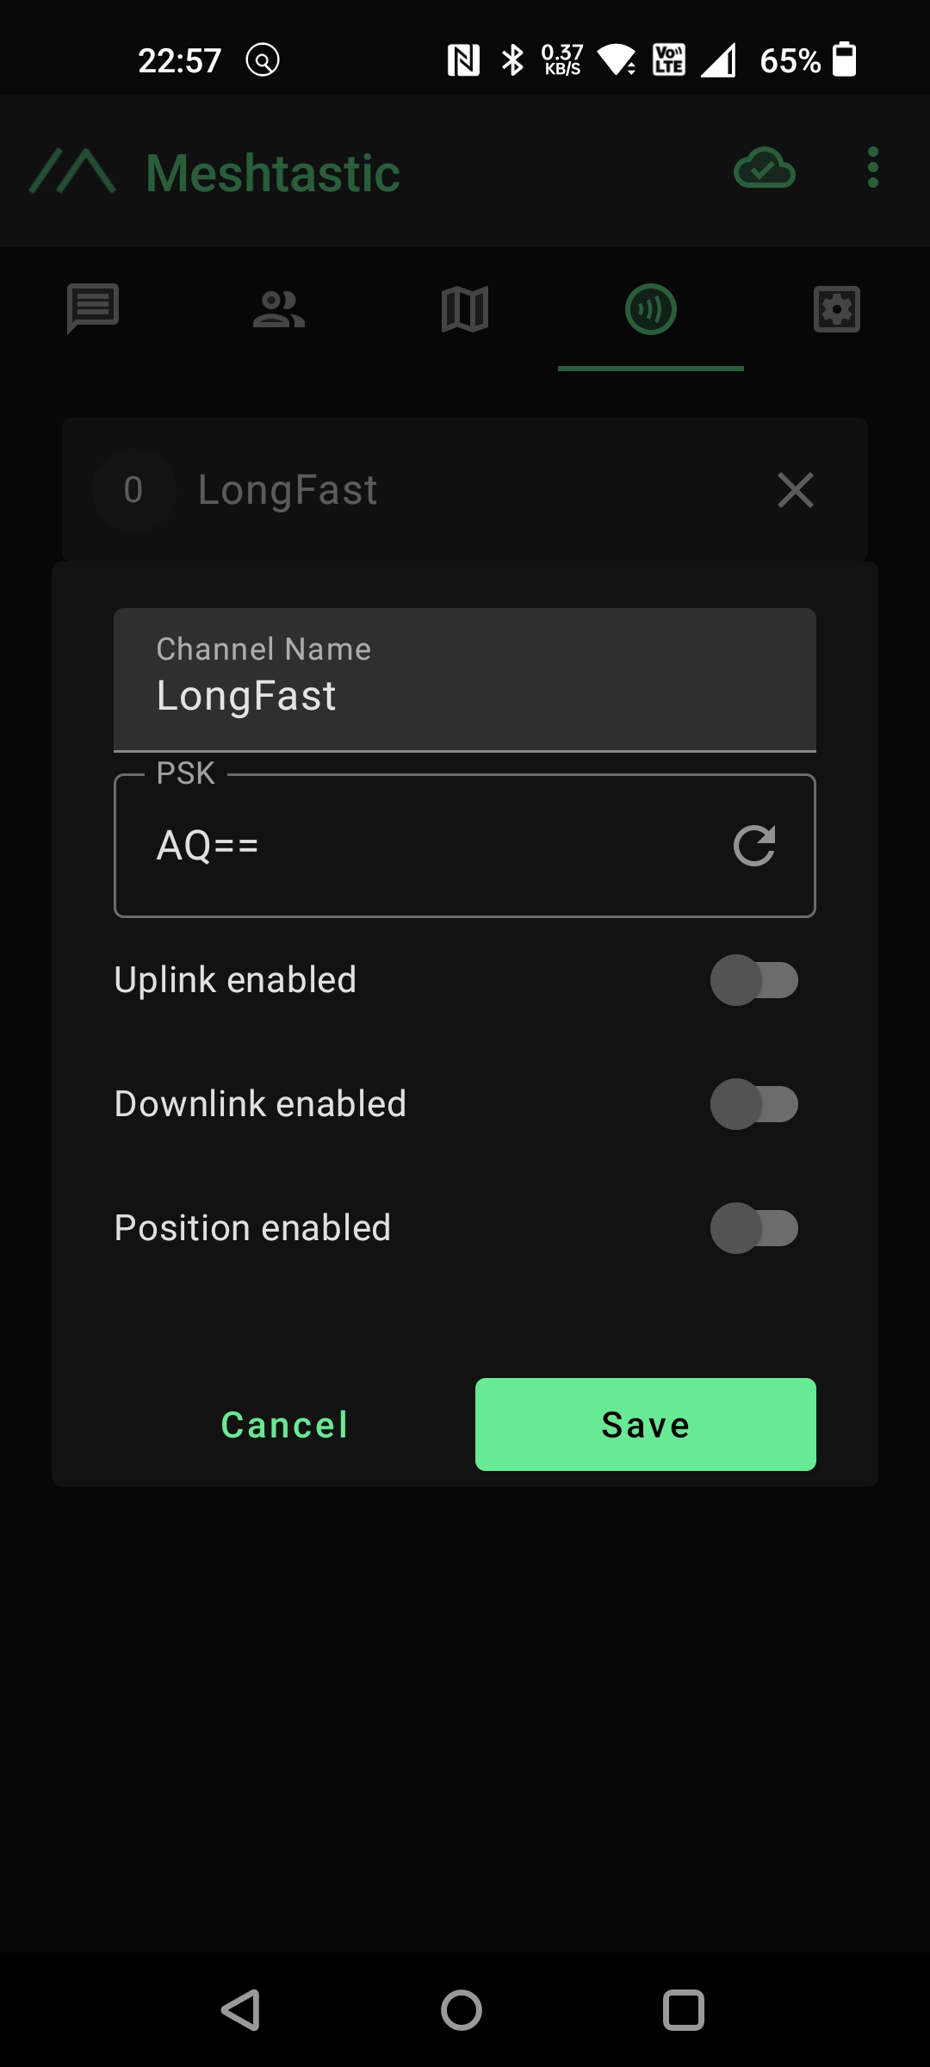This screenshot has height=2067, width=930.
Task: Click the cloud connection status icon
Action: click(x=765, y=169)
